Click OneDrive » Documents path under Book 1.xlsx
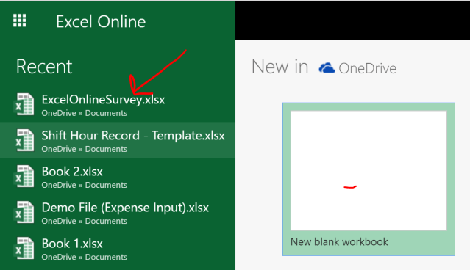 85,257
